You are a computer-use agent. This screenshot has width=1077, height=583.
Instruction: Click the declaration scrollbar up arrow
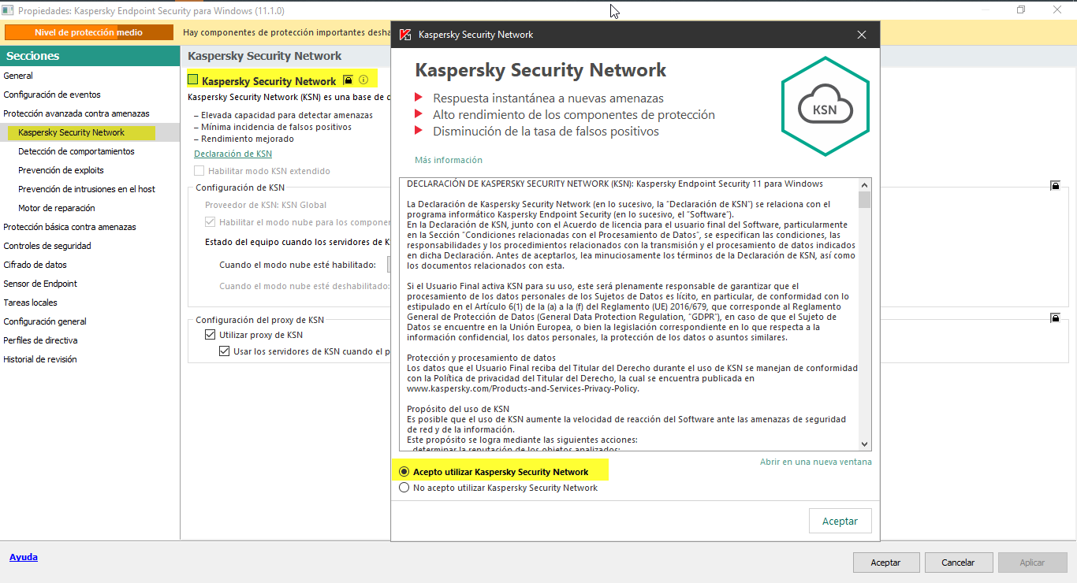865,185
